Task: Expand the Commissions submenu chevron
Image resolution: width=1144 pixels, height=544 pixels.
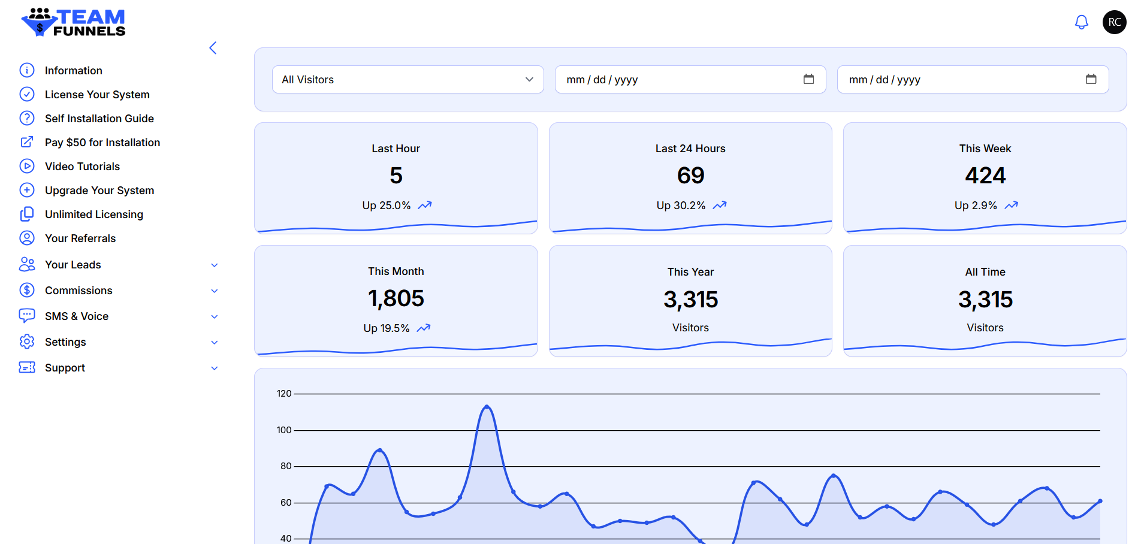Action: click(x=215, y=291)
